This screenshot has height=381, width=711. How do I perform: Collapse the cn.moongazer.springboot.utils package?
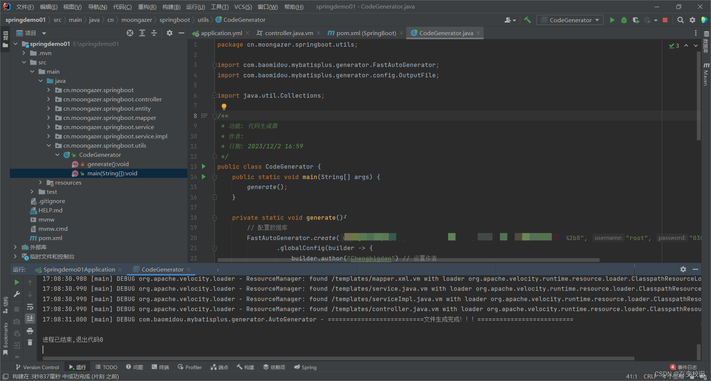[49, 145]
